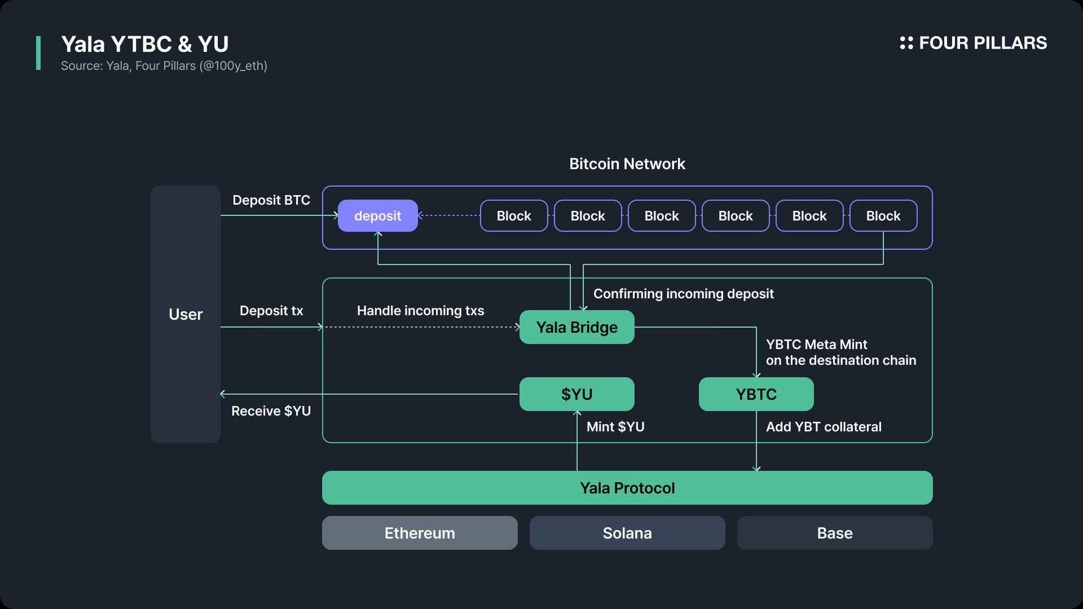Click the Mint $YU label
Screen dimensions: 1083x609
[x=615, y=427]
